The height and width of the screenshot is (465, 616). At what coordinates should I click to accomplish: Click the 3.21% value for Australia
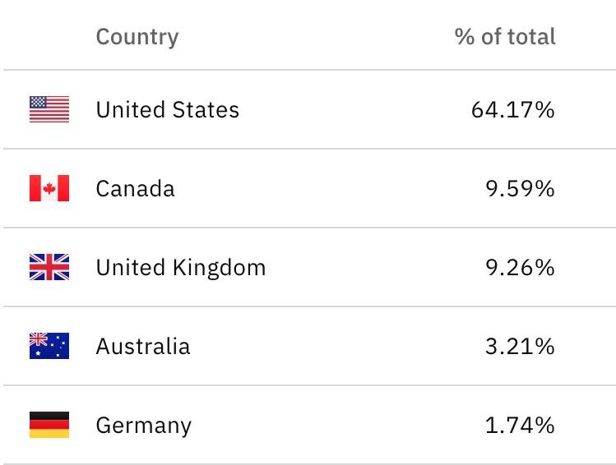pos(520,346)
